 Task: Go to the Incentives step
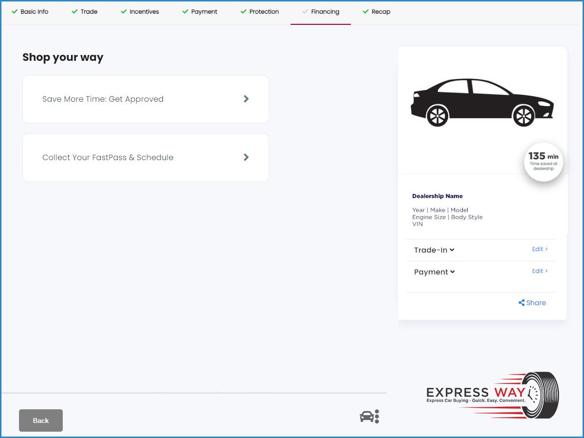[140, 12]
